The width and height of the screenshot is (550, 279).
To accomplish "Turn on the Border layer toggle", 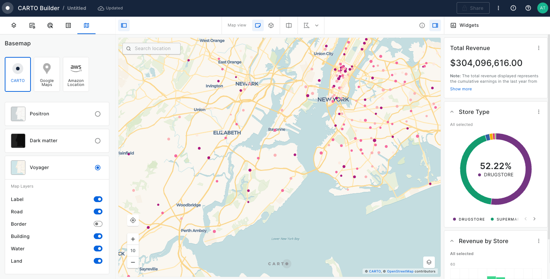I will pos(98,224).
